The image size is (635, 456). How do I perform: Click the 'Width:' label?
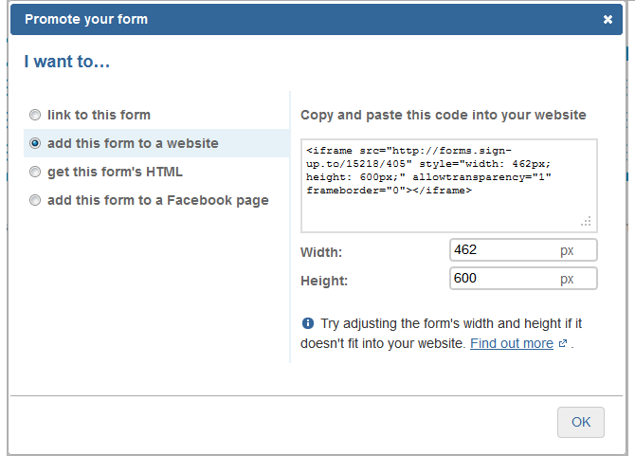(321, 252)
